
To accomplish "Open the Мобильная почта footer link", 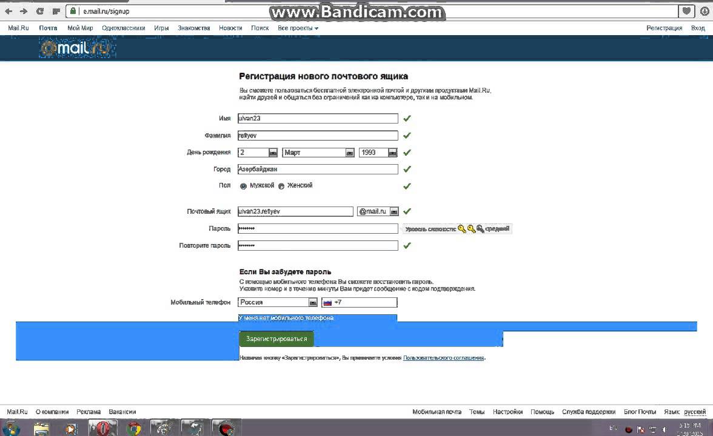I will pyautogui.click(x=437, y=412).
